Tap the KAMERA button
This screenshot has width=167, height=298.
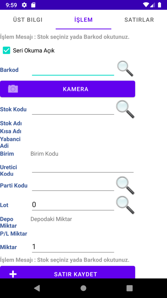68,89
